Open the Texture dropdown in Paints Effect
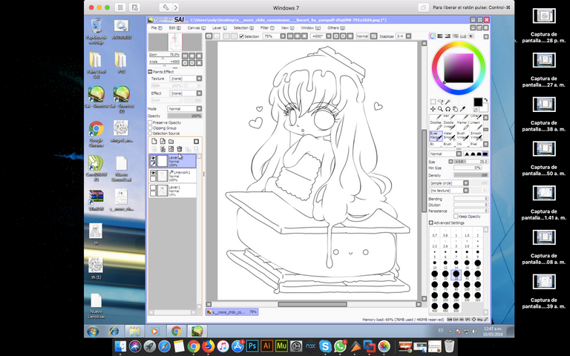The image size is (570, 356). [x=186, y=79]
